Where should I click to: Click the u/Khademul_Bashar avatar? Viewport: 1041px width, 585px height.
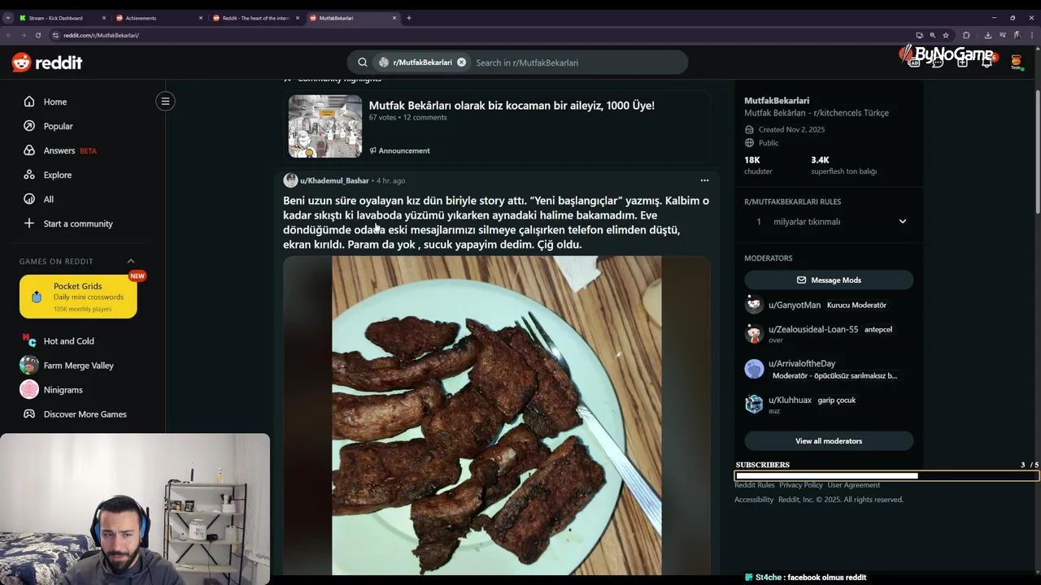[x=290, y=180]
